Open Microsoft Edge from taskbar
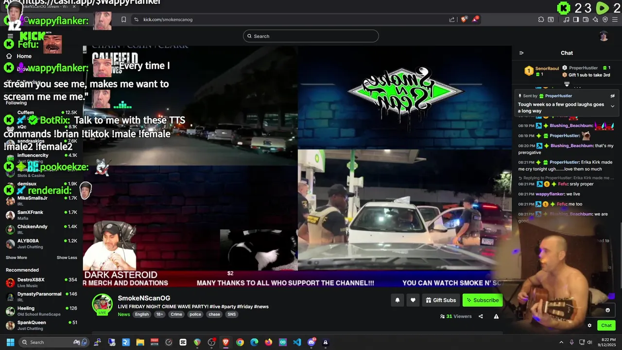622x350 pixels. click(x=254, y=342)
